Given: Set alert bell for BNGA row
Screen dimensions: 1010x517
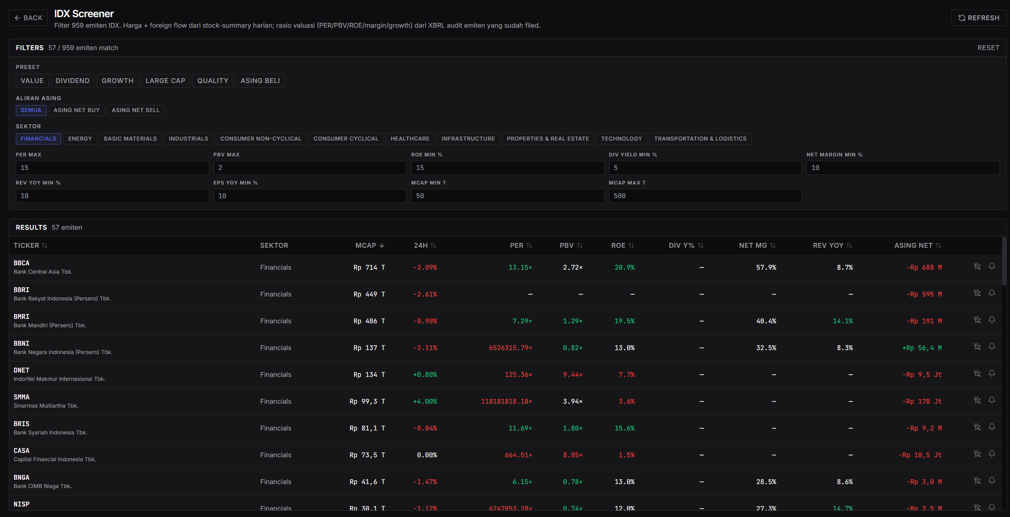Looking at the screenshot, I should pyautogui.click(x=992, y=481).
